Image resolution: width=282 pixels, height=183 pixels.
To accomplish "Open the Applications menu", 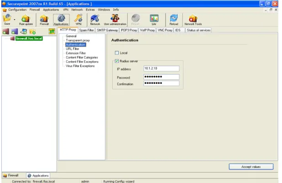I will [x=51, y=10].
